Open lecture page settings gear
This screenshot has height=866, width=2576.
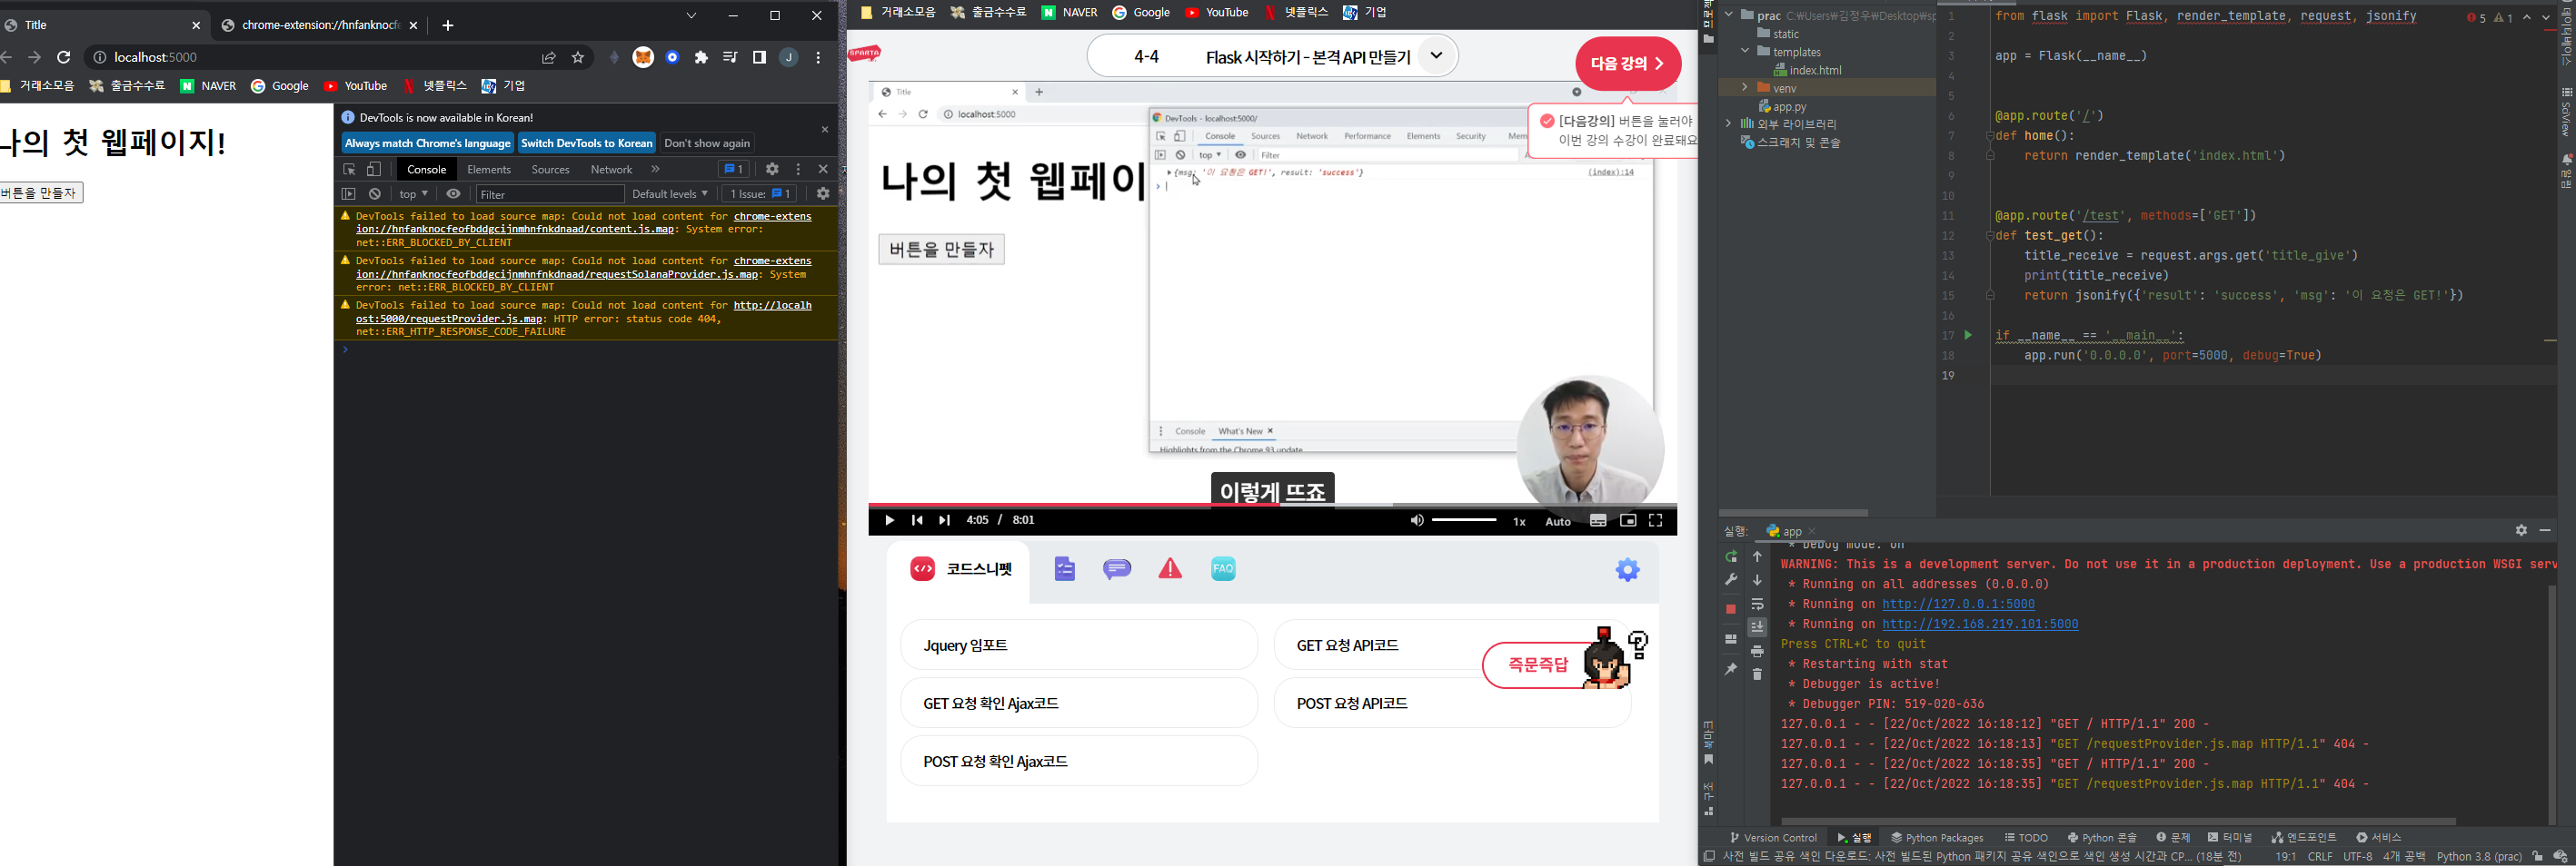[1628, 570]
